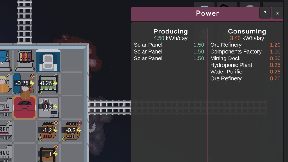Click the Consuming heading
Image resolution: width=288 pixels, height=162 pixels.
247,31
